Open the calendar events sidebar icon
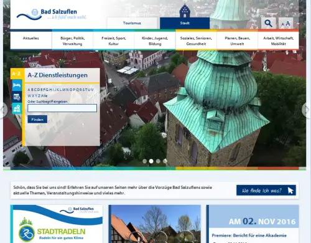The image size is (311, 243). click(x=17, y=97)
